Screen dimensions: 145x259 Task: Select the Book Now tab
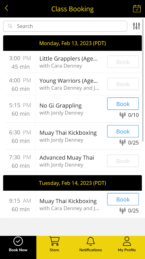coord(18,244)
